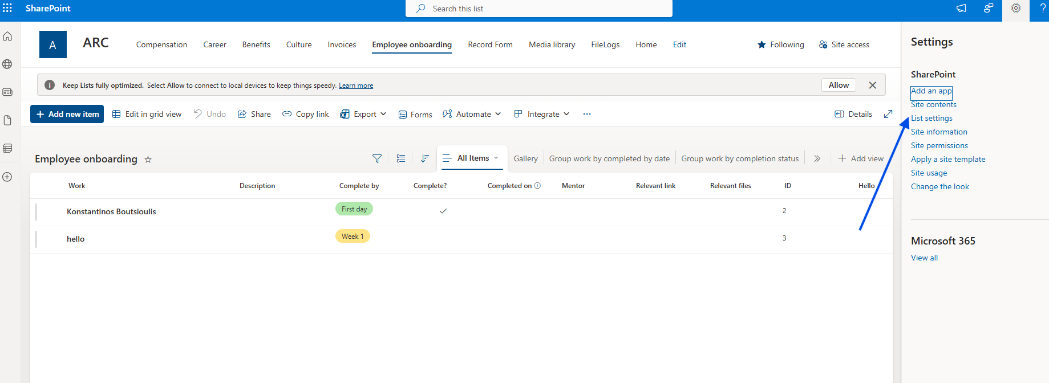
Task: Toggle Following star for the site
Action: [762, 44]
